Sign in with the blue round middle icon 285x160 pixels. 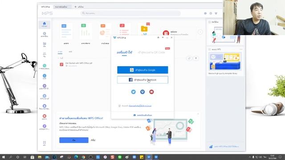coord(142,92)
